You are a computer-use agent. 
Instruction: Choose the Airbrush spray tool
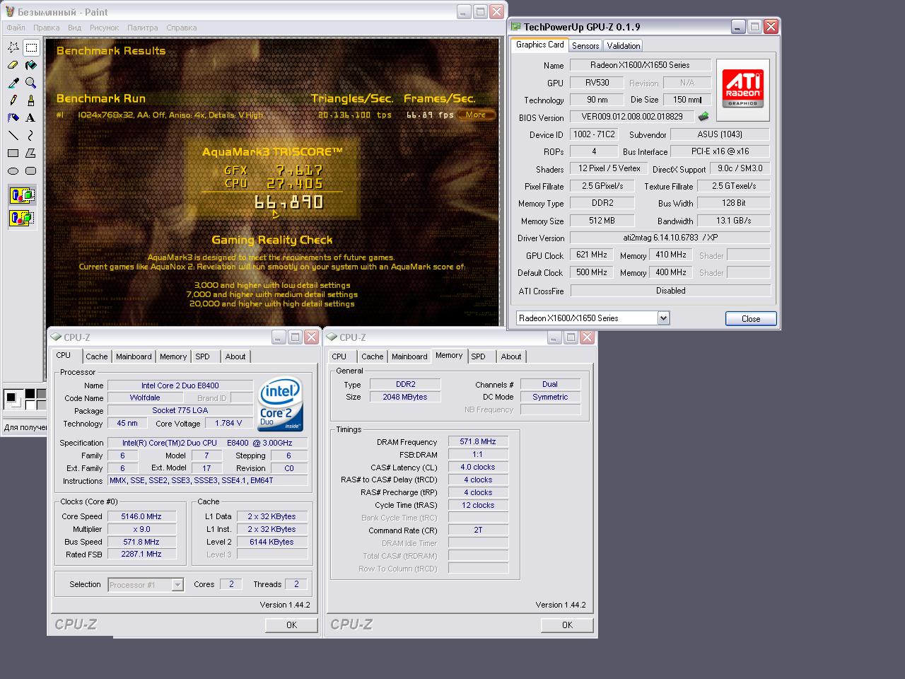click(x=13, y=118)
